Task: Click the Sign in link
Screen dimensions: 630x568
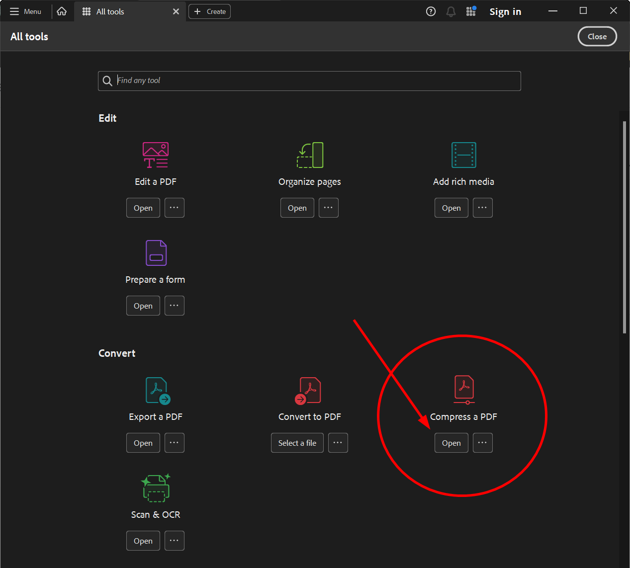Action: tap(505, 11)
